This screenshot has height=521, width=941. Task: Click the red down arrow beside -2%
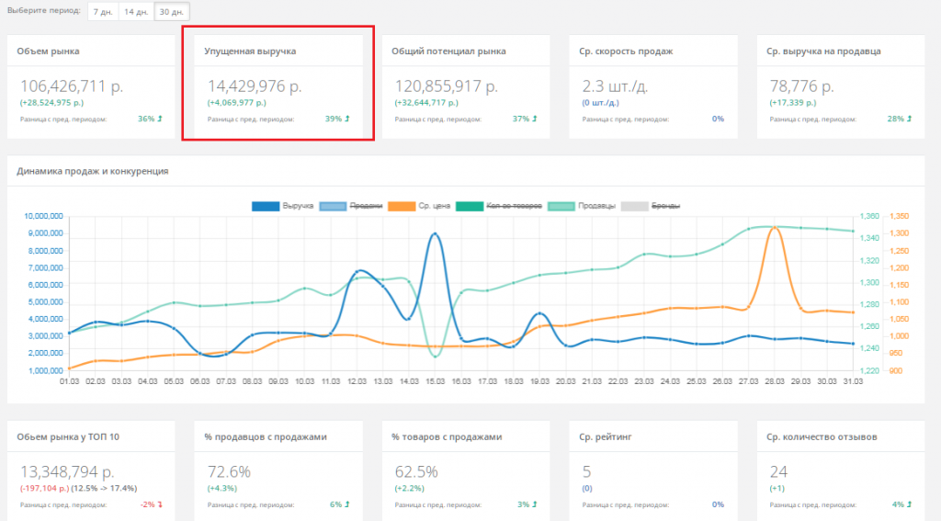(161, 504)
